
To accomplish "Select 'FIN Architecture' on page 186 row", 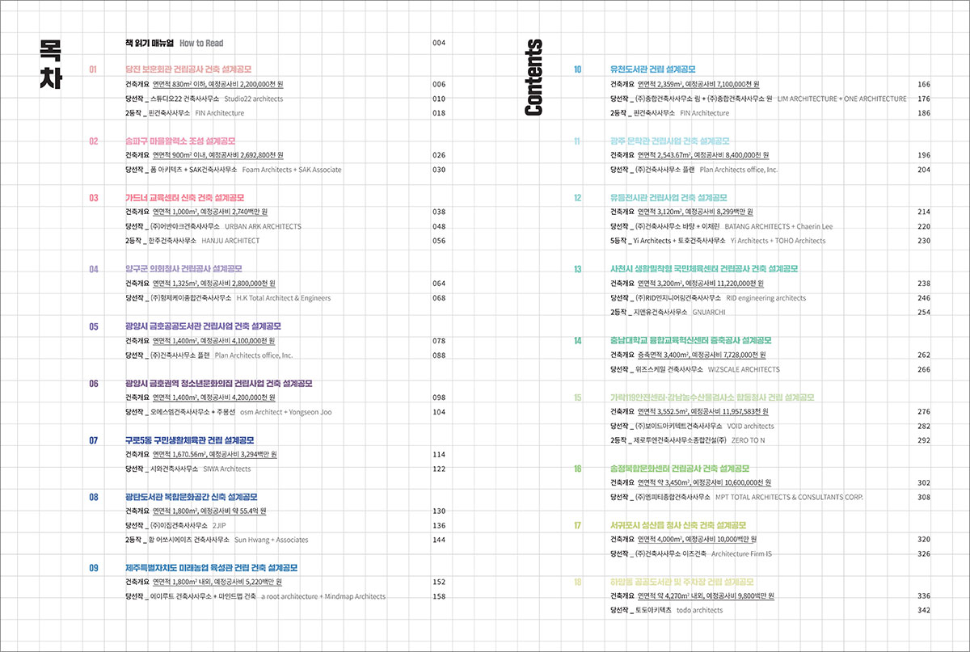I will (704, 113).
